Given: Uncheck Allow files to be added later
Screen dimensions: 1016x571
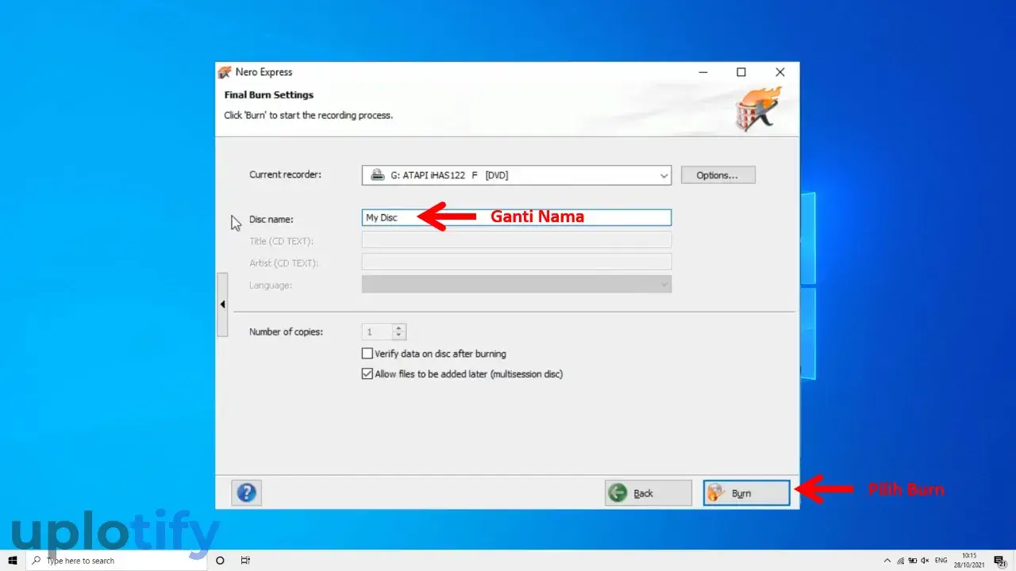Looking at the screenshot, I should point(368,374).
